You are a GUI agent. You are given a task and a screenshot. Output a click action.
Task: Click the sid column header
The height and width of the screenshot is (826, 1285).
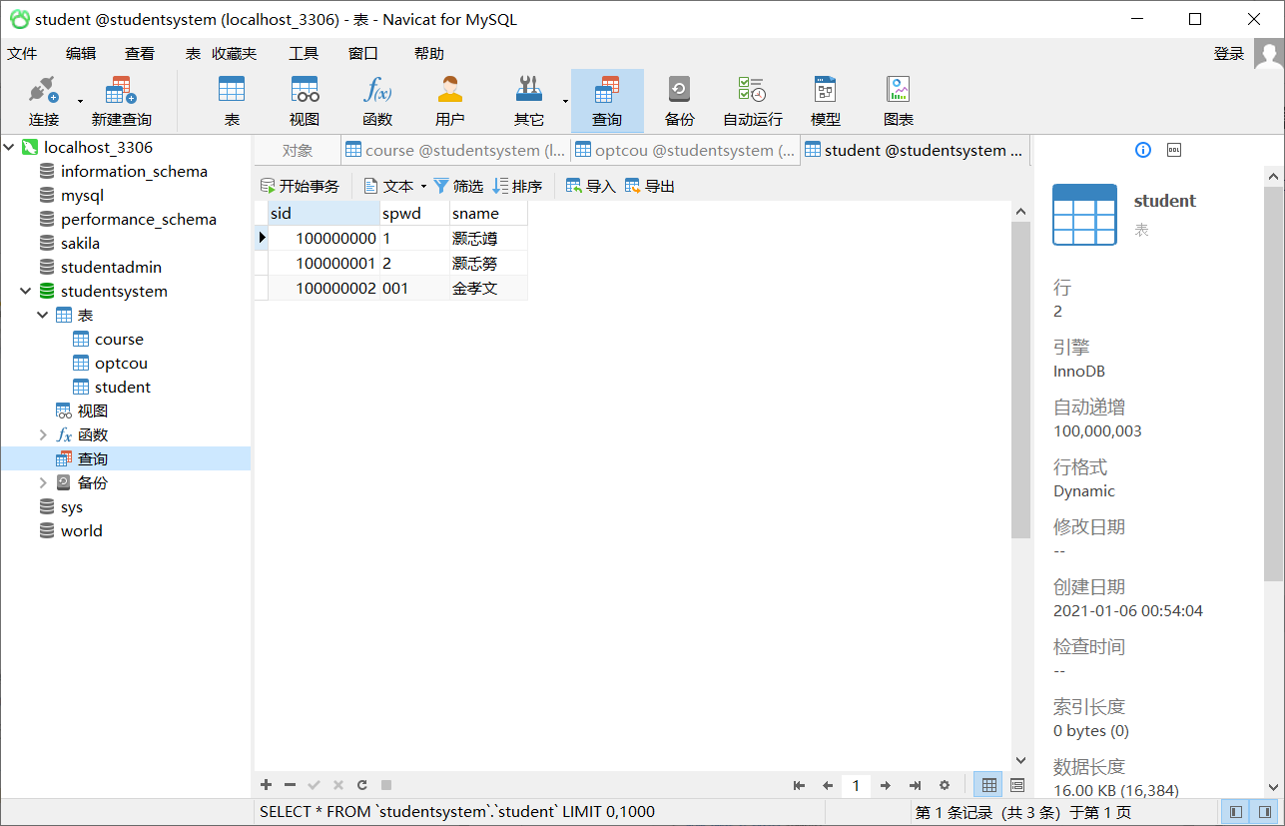[x=323, y=214]
